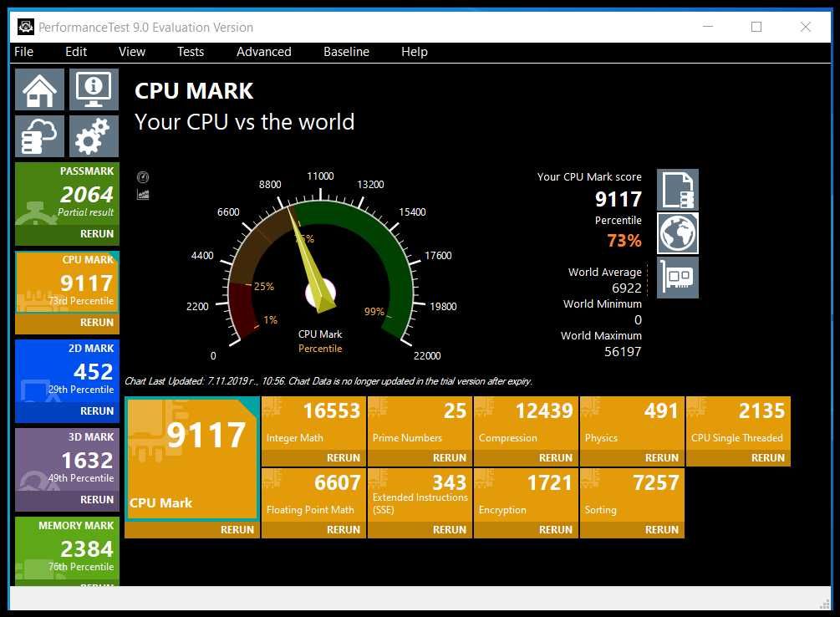This screenshot has height=617, width=840.
Task: Click the hardware card comparison icon
Action: click(678, 277)
